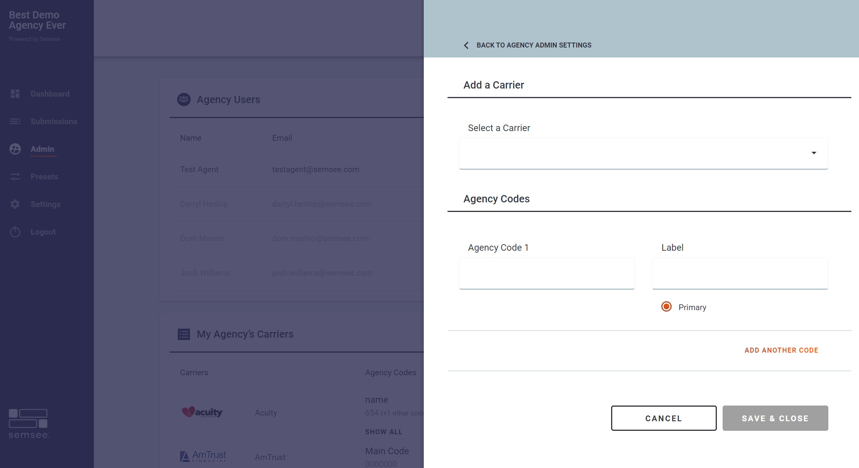Click the carrier dropdown arrow

coord(814,153)
